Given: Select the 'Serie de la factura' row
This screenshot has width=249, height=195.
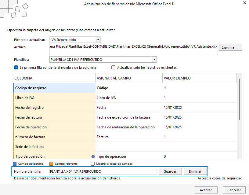Looking at the screenshot, I should 125,147.
